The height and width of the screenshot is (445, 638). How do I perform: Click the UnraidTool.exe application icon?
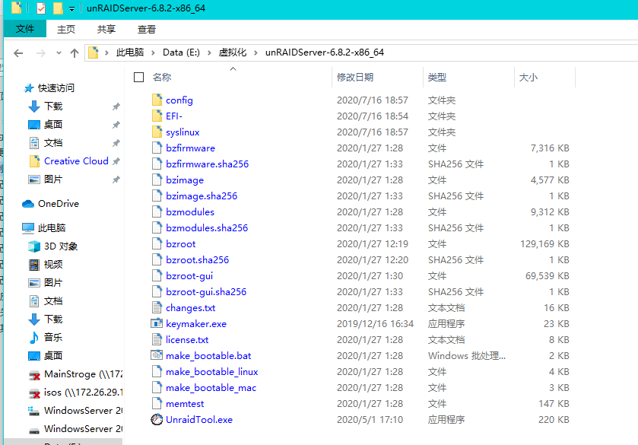(x=157, y=419)
